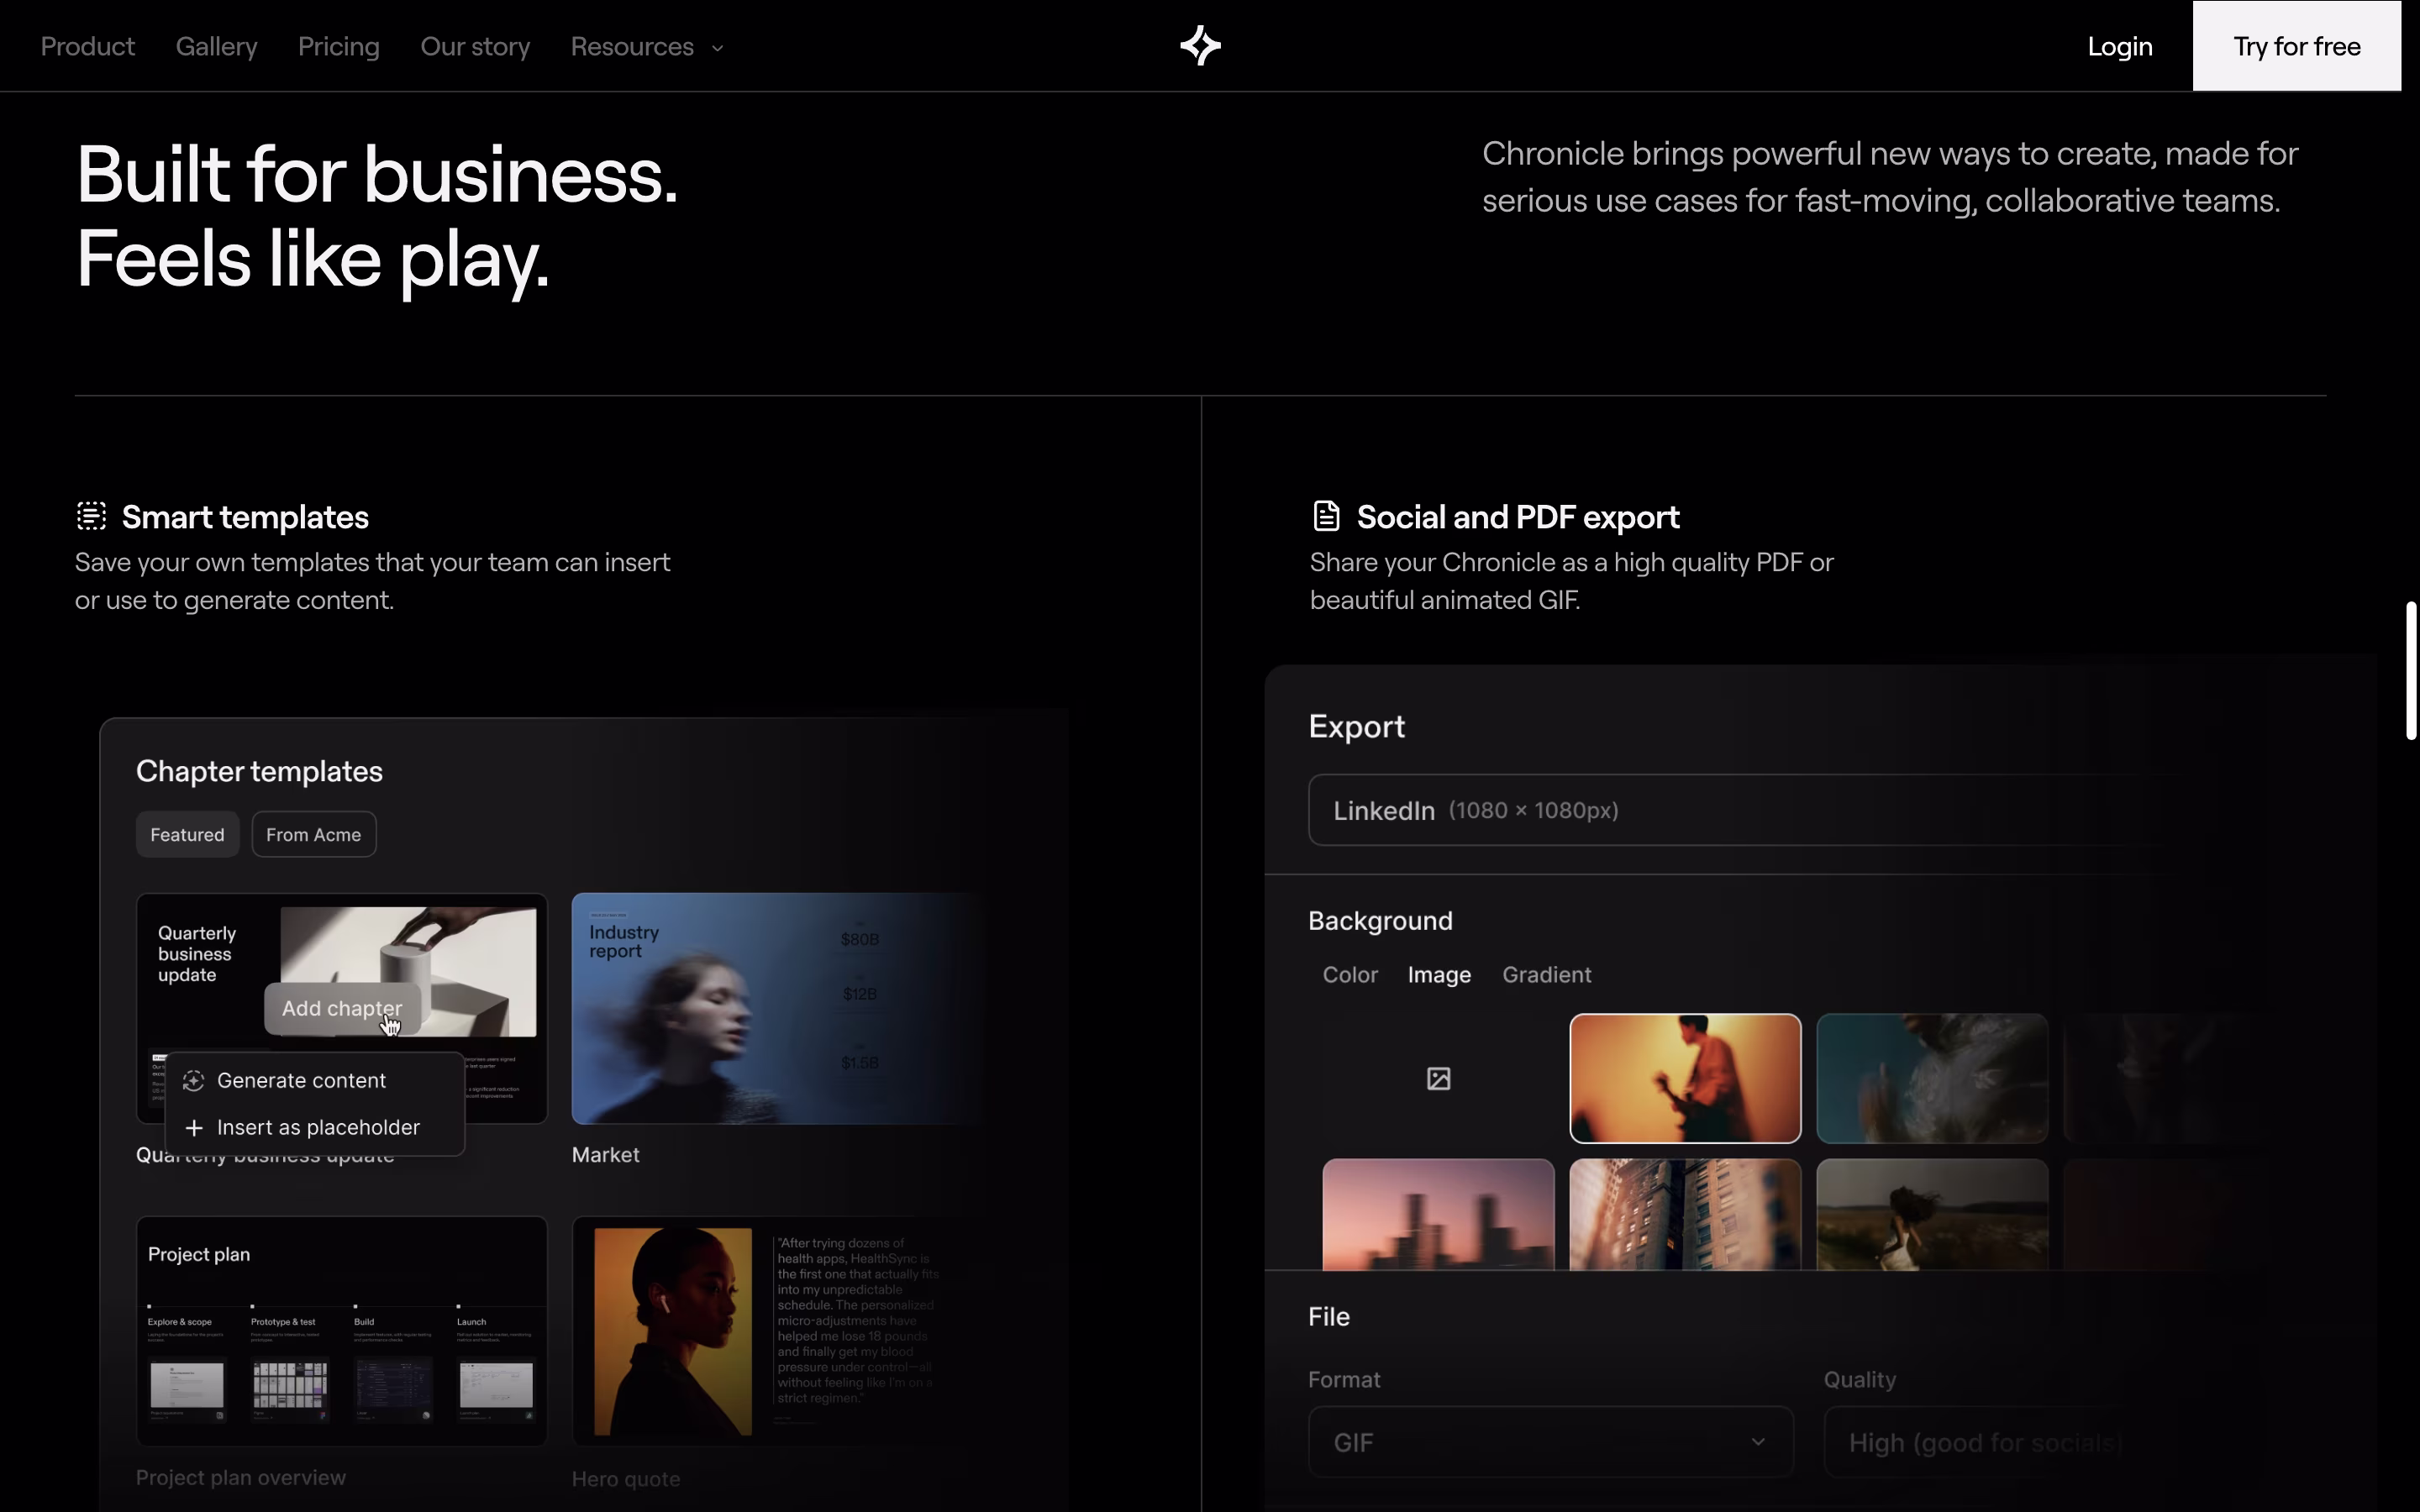Click the Chronicle star logo in header
This screenshot has height=1512, width=2420.
pyautogui.click(x=1200, y=46)
